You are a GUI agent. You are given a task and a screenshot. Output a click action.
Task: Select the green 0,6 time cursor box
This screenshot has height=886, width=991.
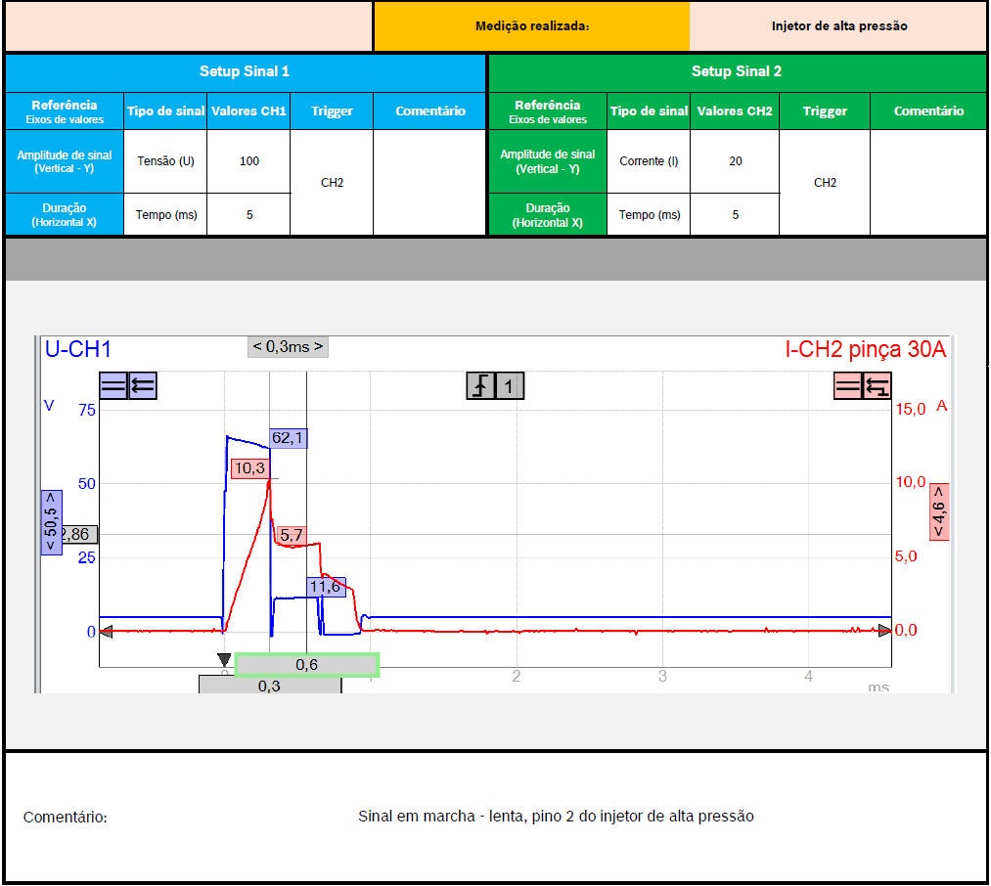coord(306,665)
